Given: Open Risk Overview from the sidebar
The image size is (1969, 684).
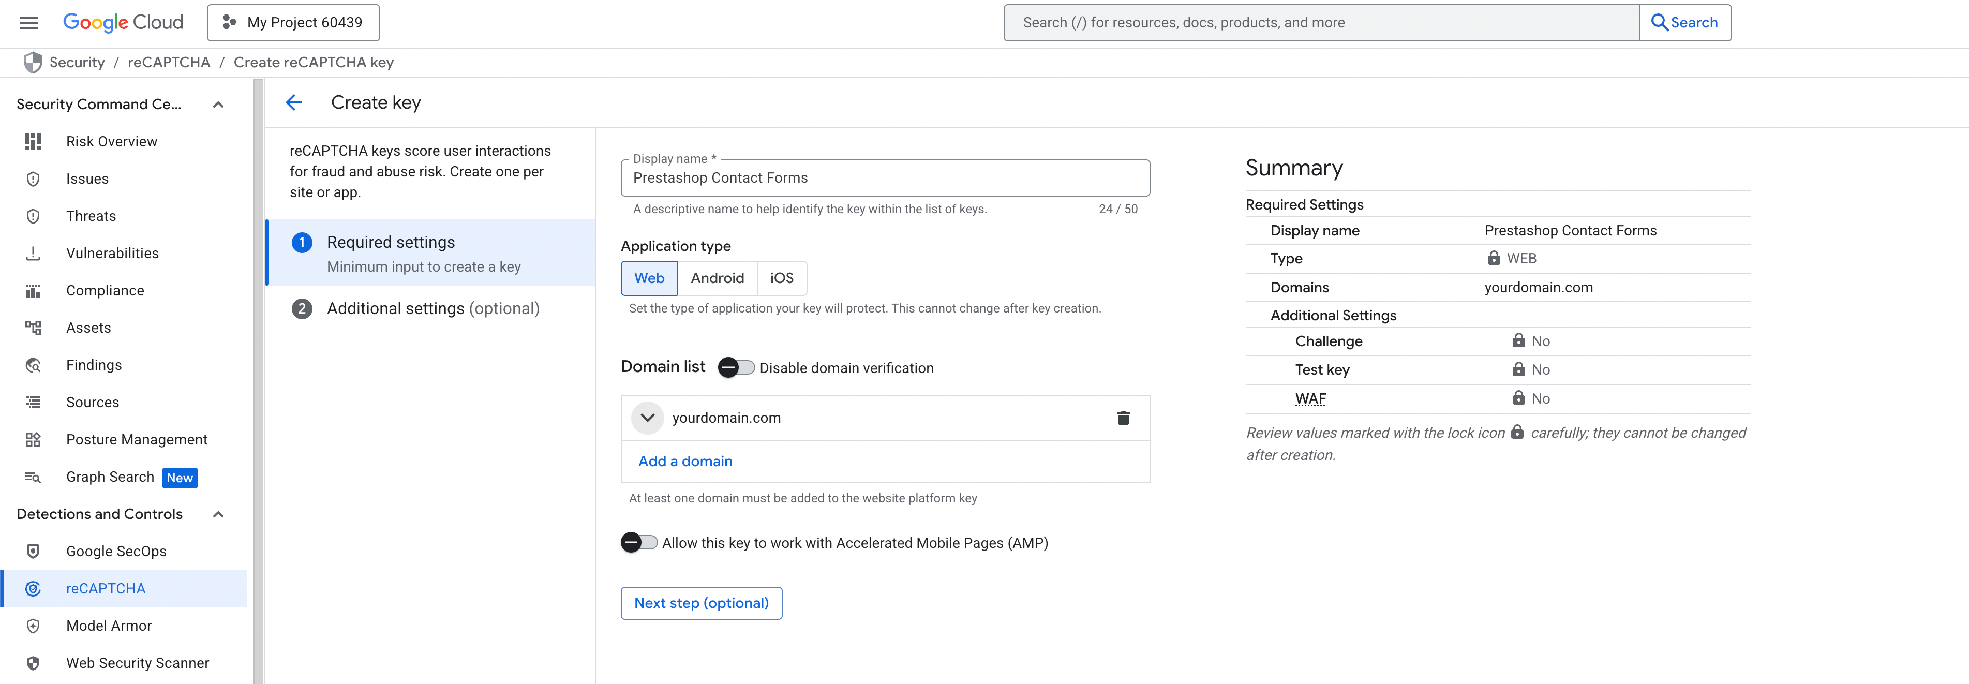Looking at the screenshot, I should pyautogui.click(x=112, y=141).
